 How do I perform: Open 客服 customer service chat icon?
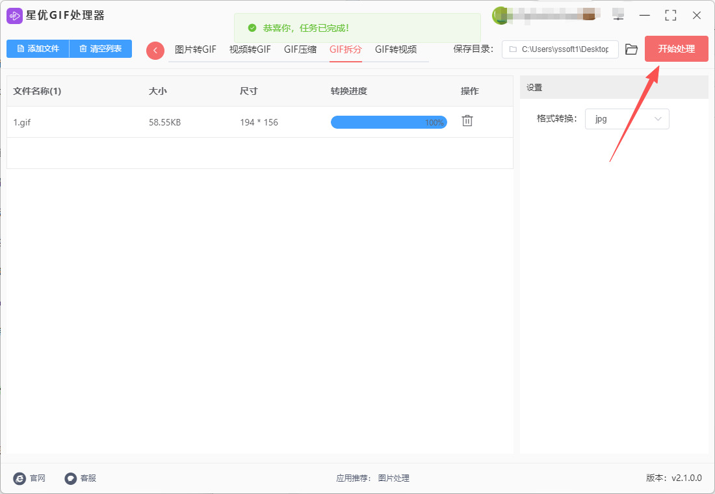pos(71,478)
